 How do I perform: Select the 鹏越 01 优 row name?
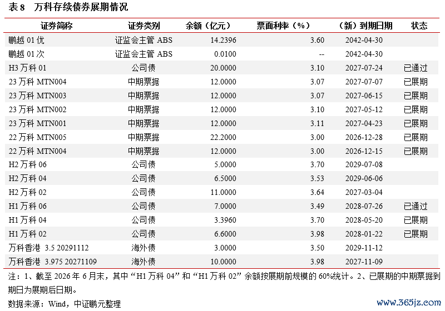point(26,40)
